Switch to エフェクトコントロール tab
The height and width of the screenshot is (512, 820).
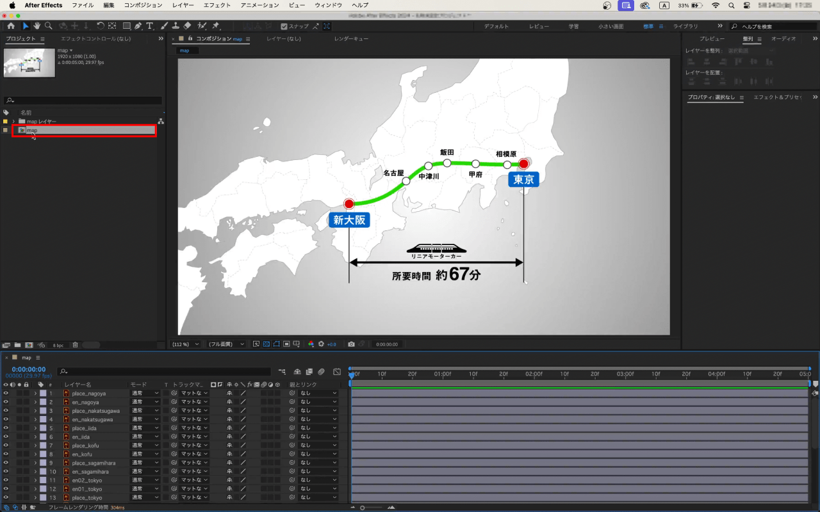tap(95, 39)
